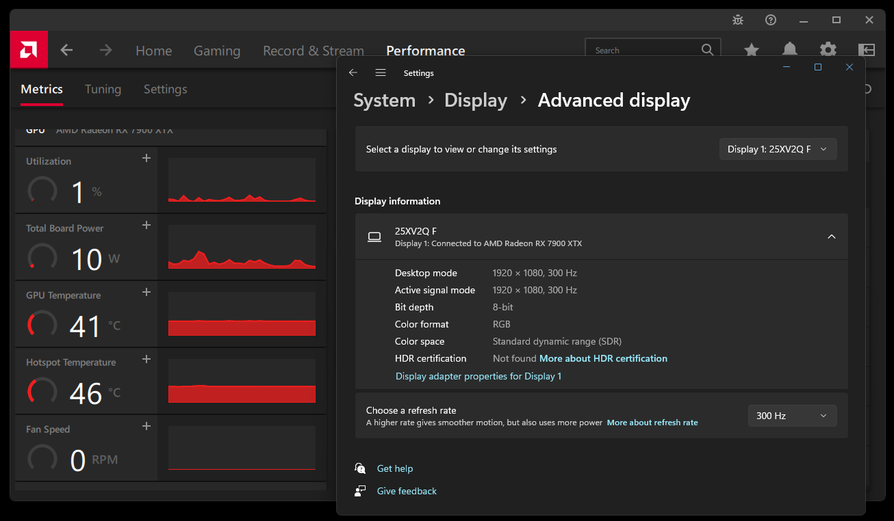Open More about HDR certification link

click(603, 358)
